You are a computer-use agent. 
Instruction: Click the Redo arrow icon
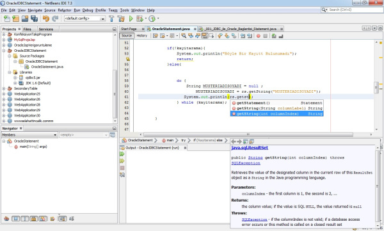tap(55, 19)
